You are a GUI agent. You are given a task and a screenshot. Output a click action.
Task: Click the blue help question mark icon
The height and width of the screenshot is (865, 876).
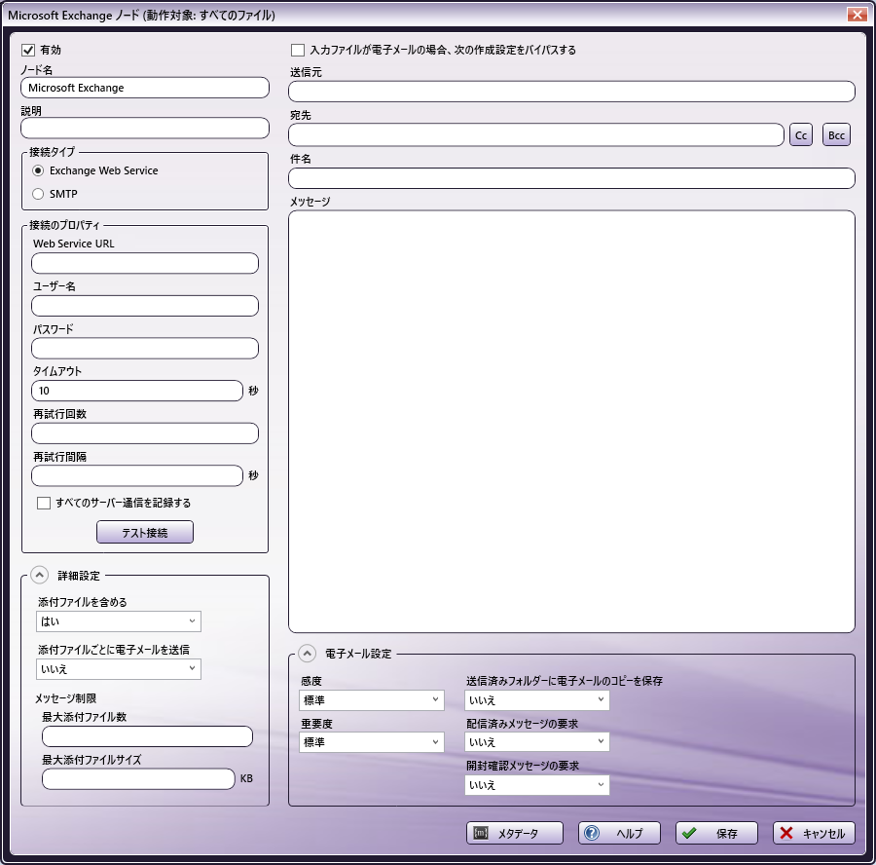[x=591, y=833]
